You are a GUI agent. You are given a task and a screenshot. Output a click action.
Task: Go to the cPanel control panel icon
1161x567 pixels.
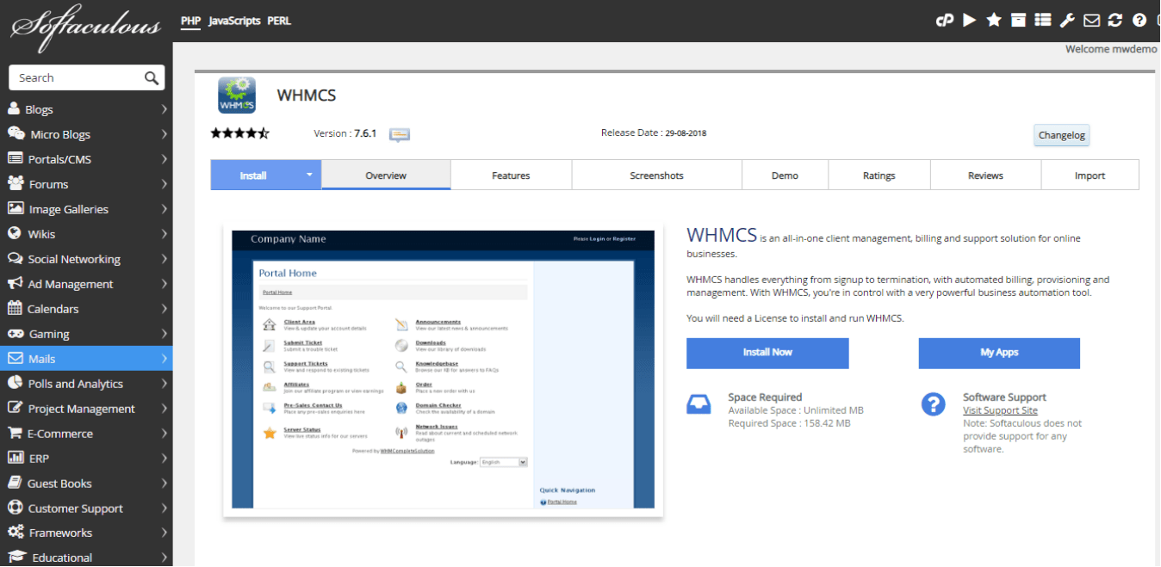[x=945, y=21]
